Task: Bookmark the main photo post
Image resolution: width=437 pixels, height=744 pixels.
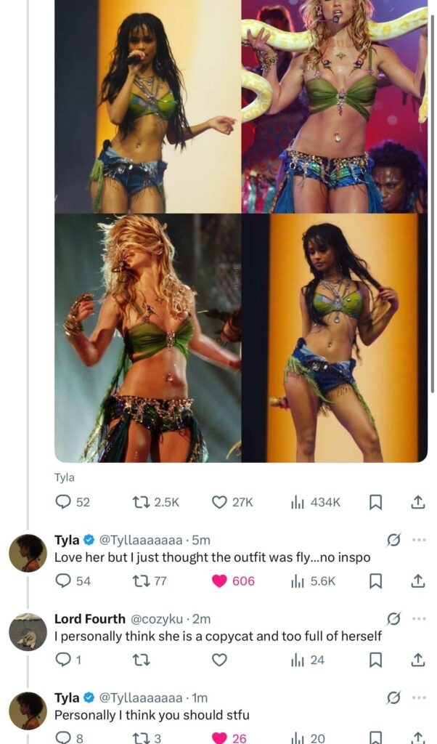Action: click(376, 502)
